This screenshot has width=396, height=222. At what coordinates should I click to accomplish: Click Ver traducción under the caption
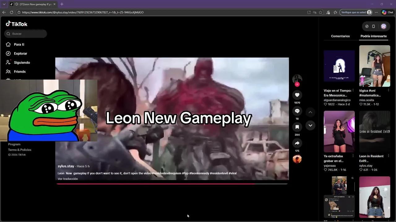[68, 179]
